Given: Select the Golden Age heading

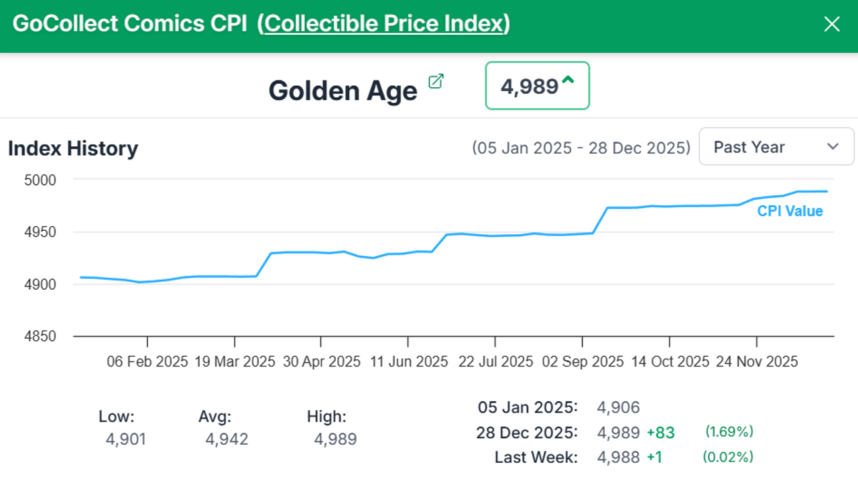Looking at the screenshot, I should [343, 91].
